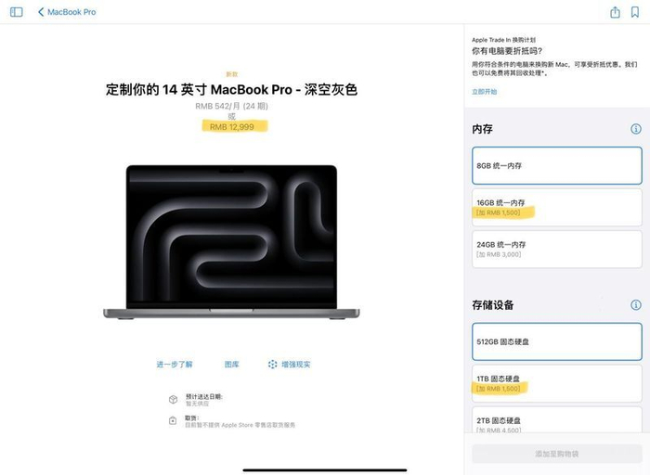Tap the 增强现实 AR view icon

[272, 364]
